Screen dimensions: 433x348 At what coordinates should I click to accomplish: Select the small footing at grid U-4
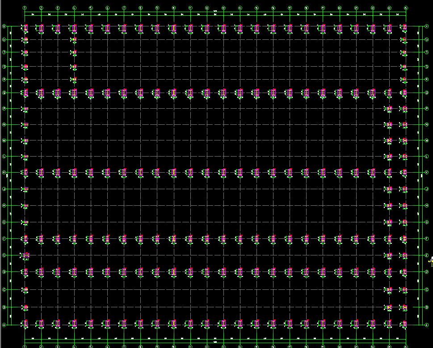[74, 40]
